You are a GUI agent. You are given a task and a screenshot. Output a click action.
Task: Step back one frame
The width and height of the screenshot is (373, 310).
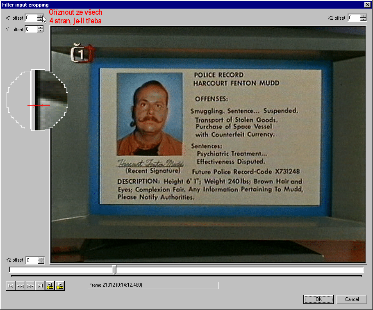(20, 286)
